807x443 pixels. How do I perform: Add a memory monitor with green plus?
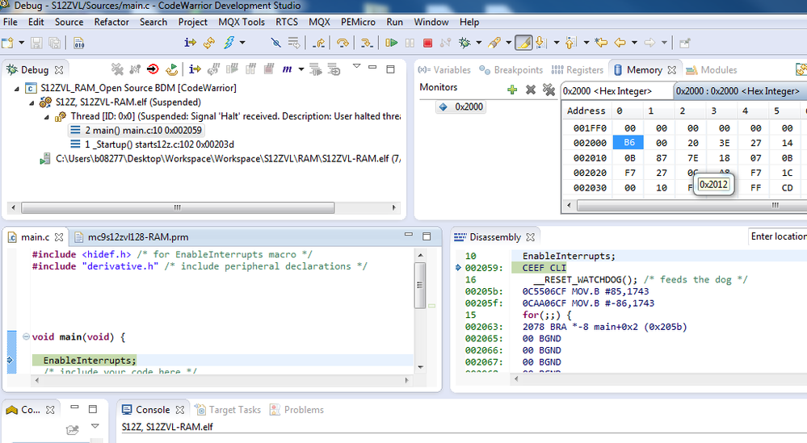click(x=511, y=90)
